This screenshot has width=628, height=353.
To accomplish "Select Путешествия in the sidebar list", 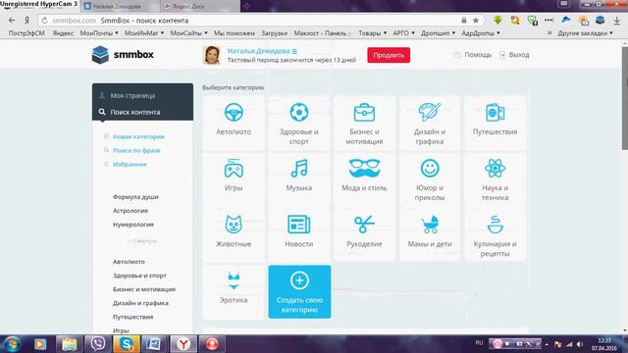I will 133,317.
